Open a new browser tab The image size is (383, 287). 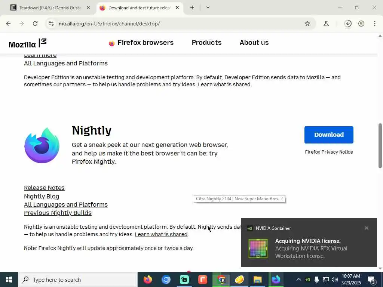click(x=192, y=7)
